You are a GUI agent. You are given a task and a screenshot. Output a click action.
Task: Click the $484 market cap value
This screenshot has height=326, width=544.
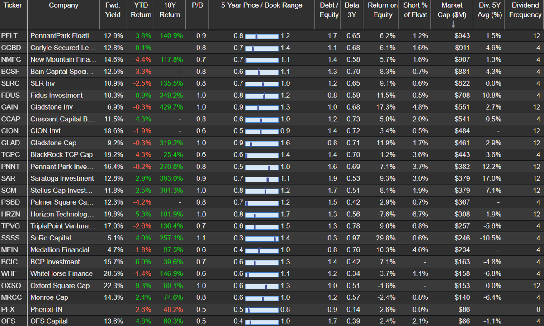(462, 131)
